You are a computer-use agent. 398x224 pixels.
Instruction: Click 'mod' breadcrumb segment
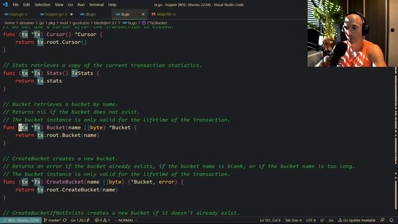point(63,23)
